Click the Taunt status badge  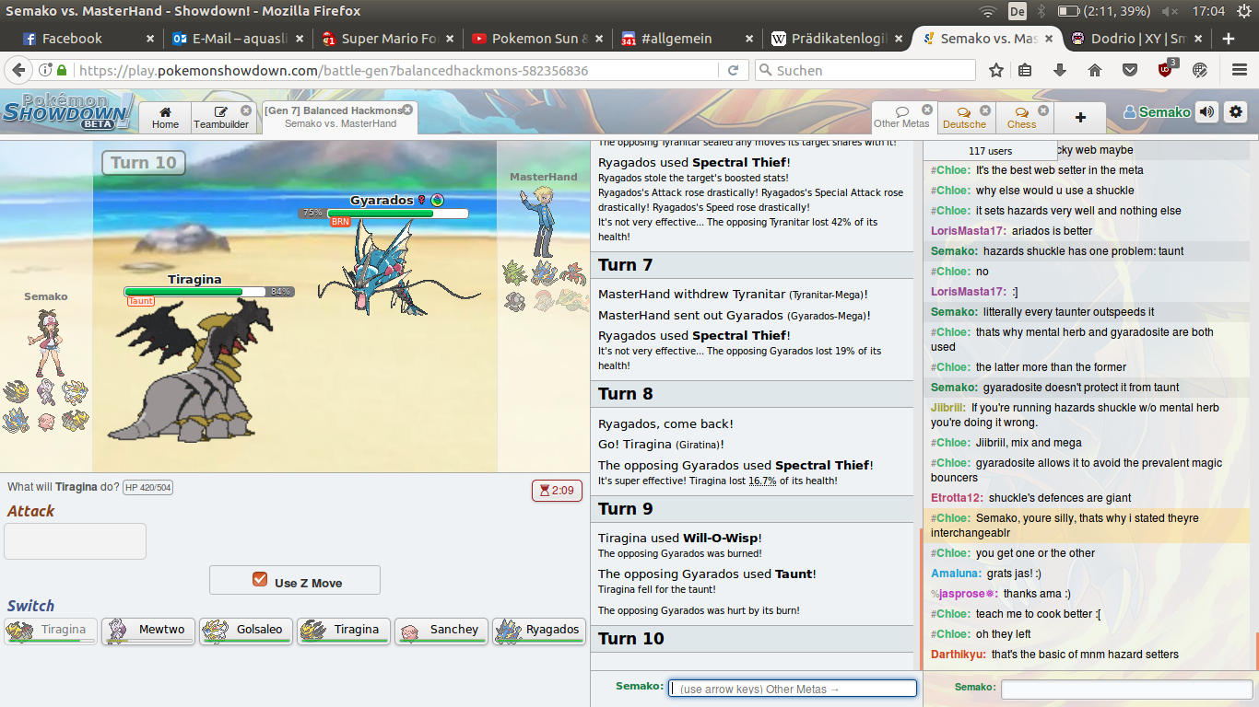[x=141, y=301]
